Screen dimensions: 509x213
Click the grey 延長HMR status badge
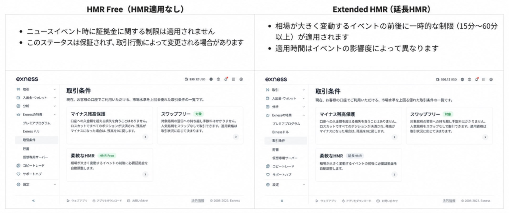(355, 155)
